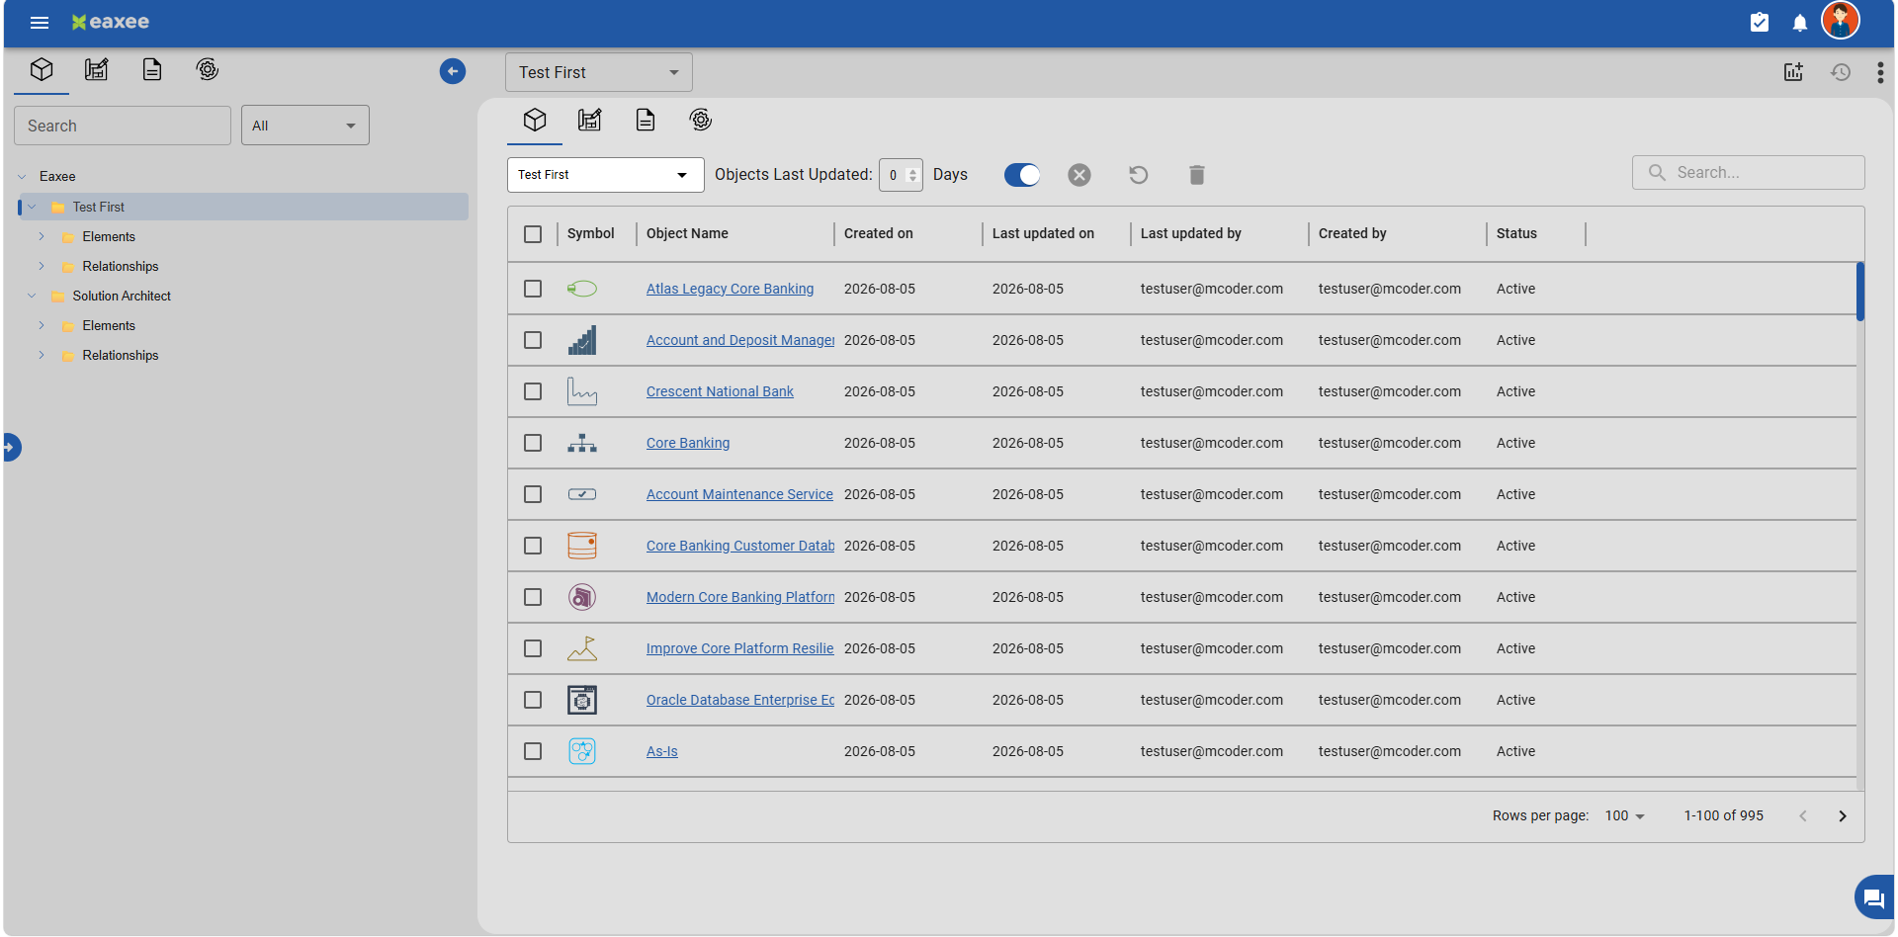
Task: Check the Core Banking row checkbox
Action: click(x=533, y=443)
